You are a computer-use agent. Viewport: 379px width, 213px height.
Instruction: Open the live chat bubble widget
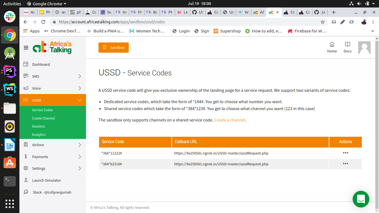coord(361,199)
